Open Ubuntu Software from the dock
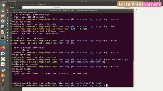Viewport: 163px width, 91px height. (3, 75)
